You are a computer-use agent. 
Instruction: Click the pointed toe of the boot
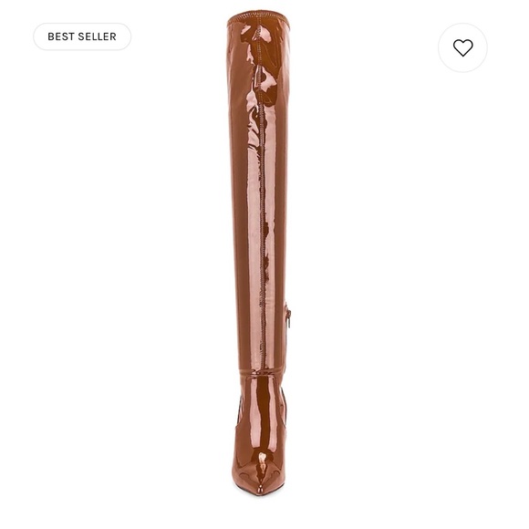point(259,486)
